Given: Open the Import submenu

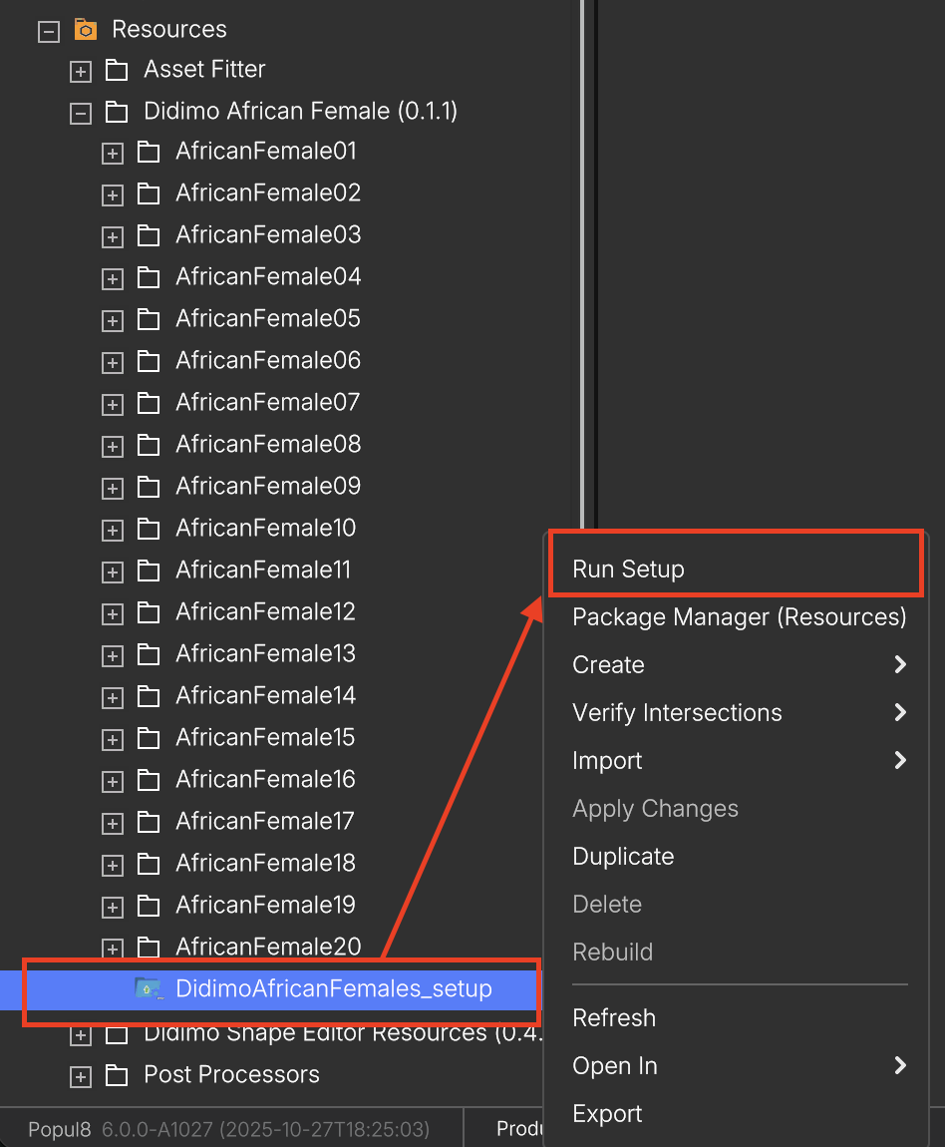Looking at the screenshot, I should tap(736, 760).
